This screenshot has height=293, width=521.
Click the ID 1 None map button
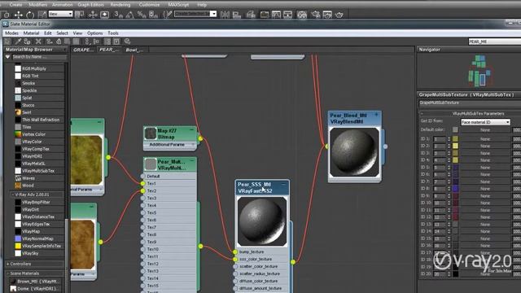tap(485, 139)
